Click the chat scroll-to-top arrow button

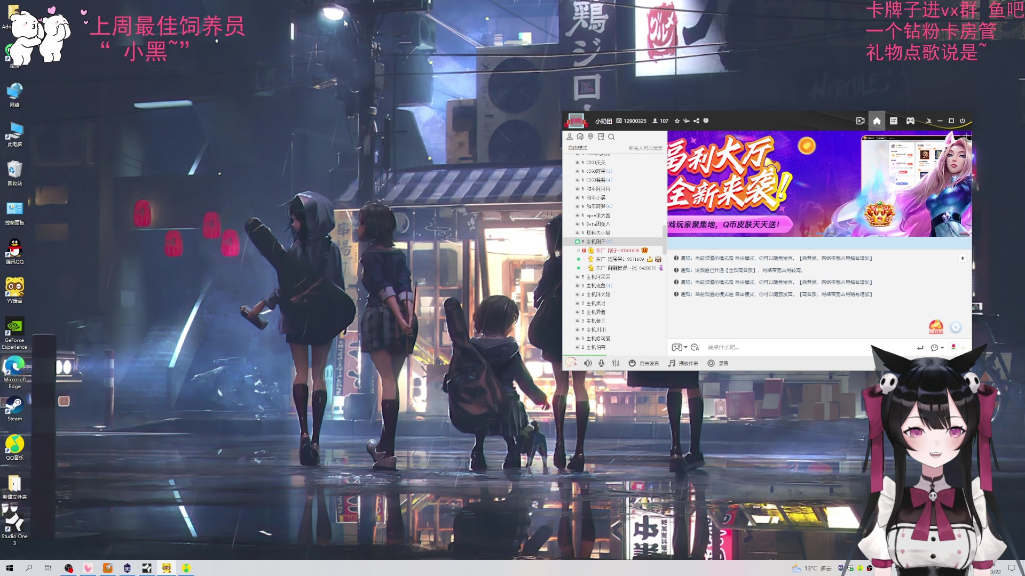[x=963, y=259]
